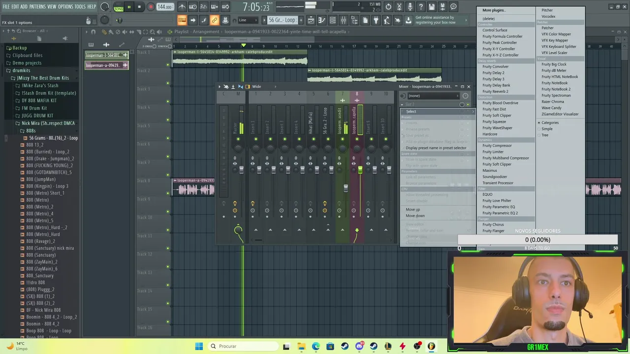
Task: Expand Clipboard files folder
Action: [27, 55]
